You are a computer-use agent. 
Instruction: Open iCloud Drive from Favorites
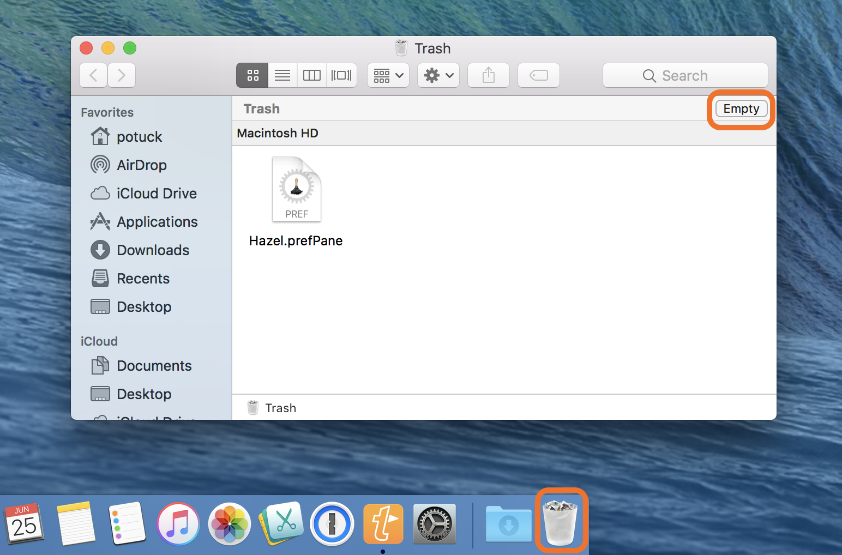[x=157, y=194]
